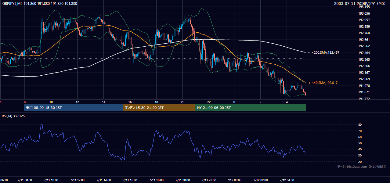This screenshot has width=390, height=183.
Task: Click the 7/12 04:00 date label
Action: click(x=287, y=180)
